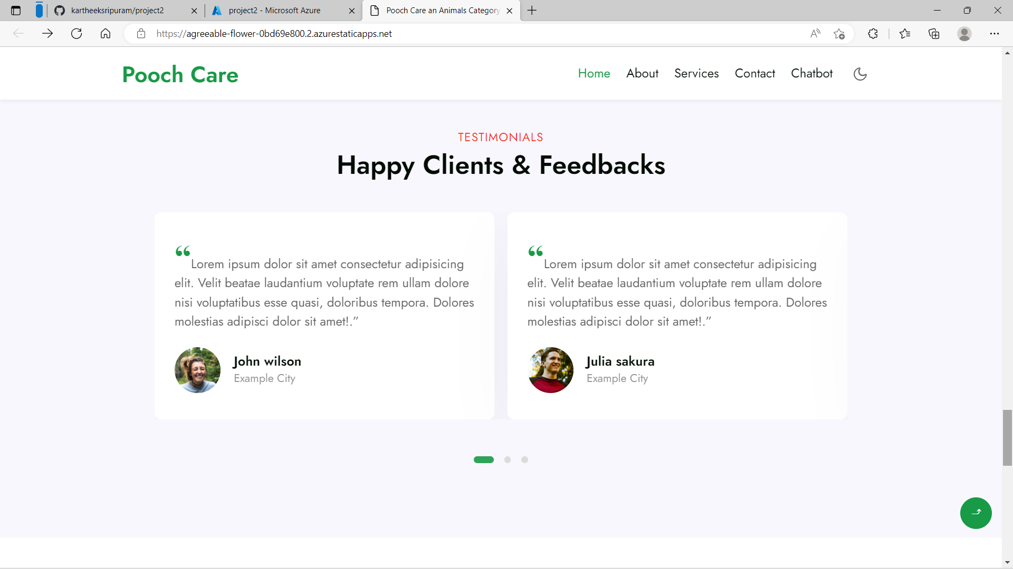This screenshot has height=569, width=1013.
Task: Open tab actions menu icon
Action: point(16,11)
